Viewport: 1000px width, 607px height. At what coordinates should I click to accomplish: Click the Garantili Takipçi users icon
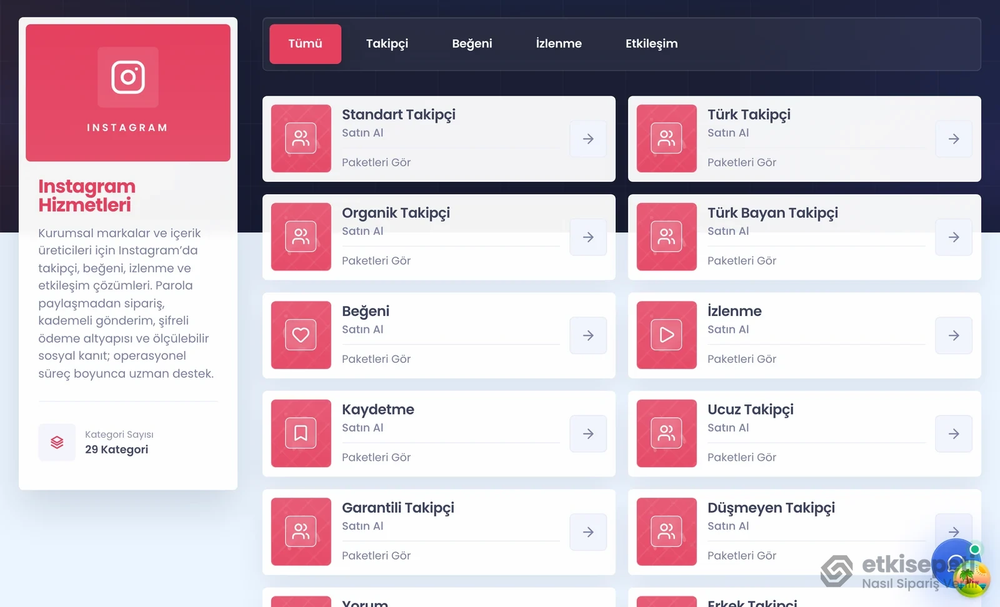point(301,531)
